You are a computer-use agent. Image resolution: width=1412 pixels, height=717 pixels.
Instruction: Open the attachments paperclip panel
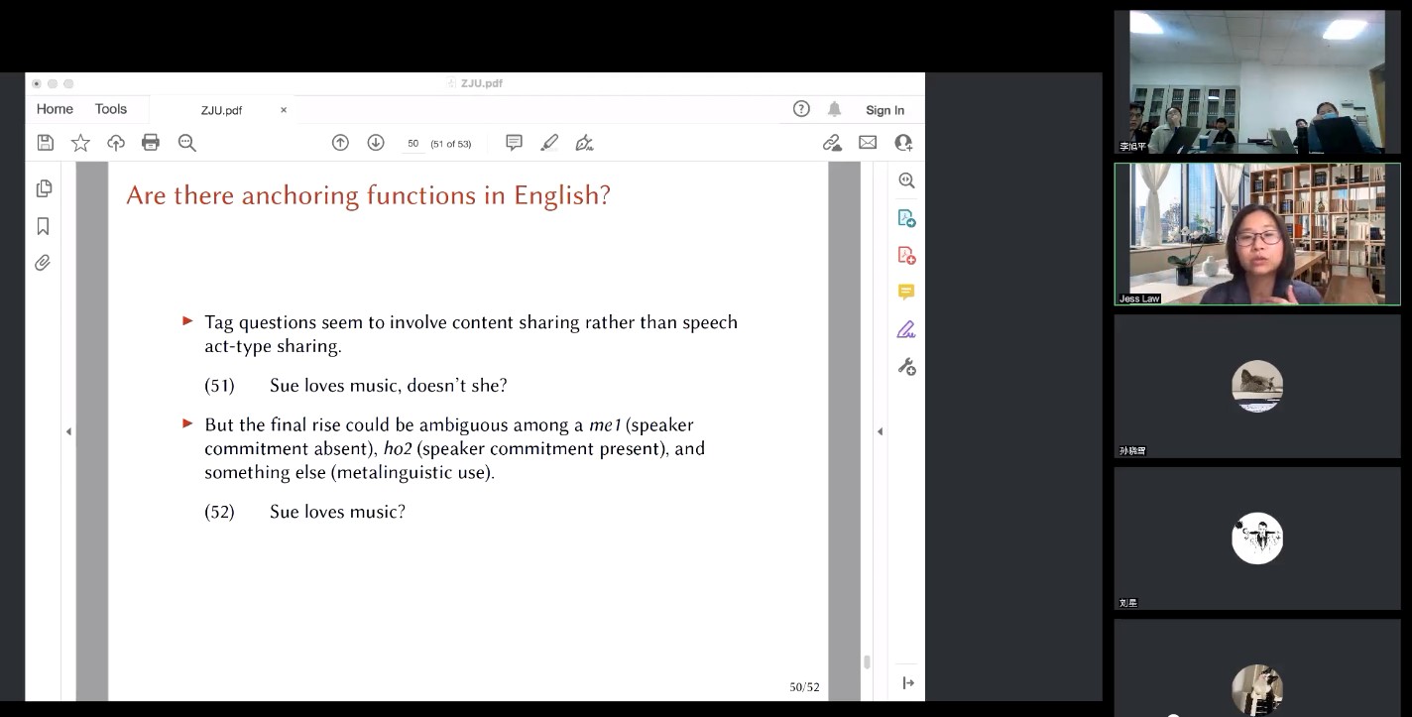click(43, 263)
